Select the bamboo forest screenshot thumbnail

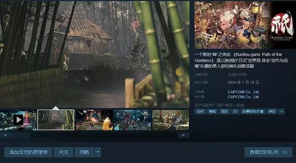pos(56,120)
